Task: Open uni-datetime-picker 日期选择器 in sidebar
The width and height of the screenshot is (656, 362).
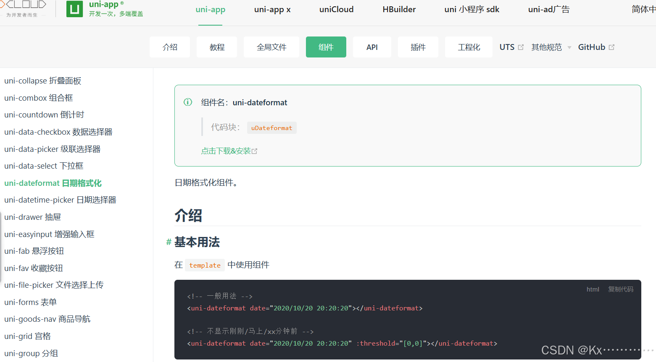Action: [x=61, y=200]
